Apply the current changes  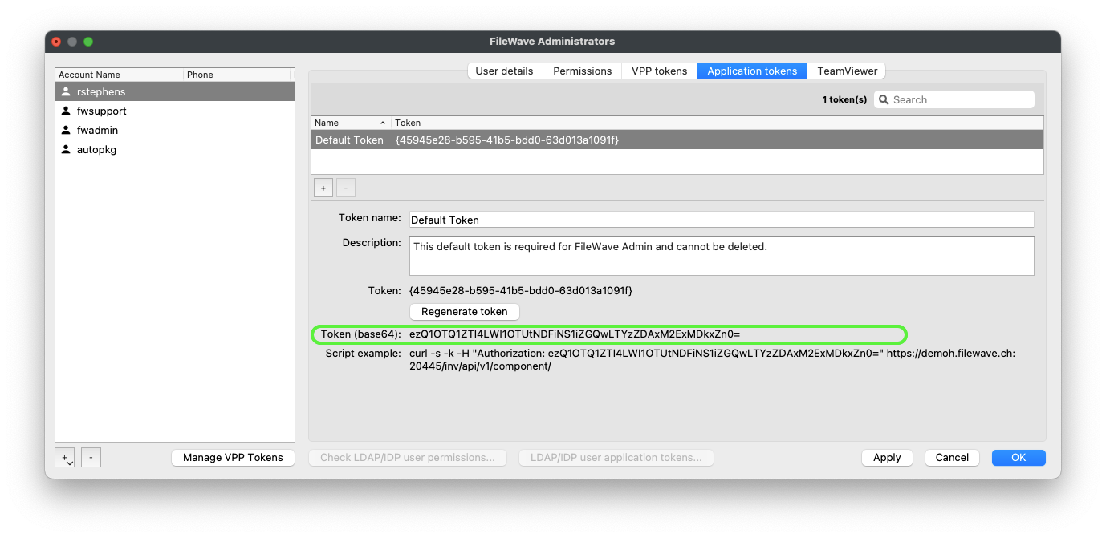coord(886,457)
